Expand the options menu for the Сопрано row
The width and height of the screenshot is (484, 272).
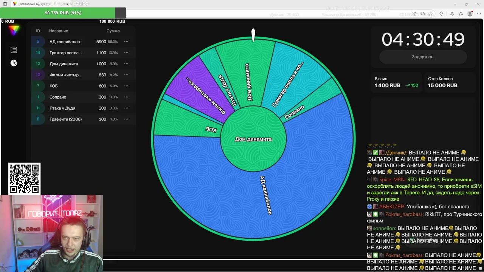coord(126,97)
